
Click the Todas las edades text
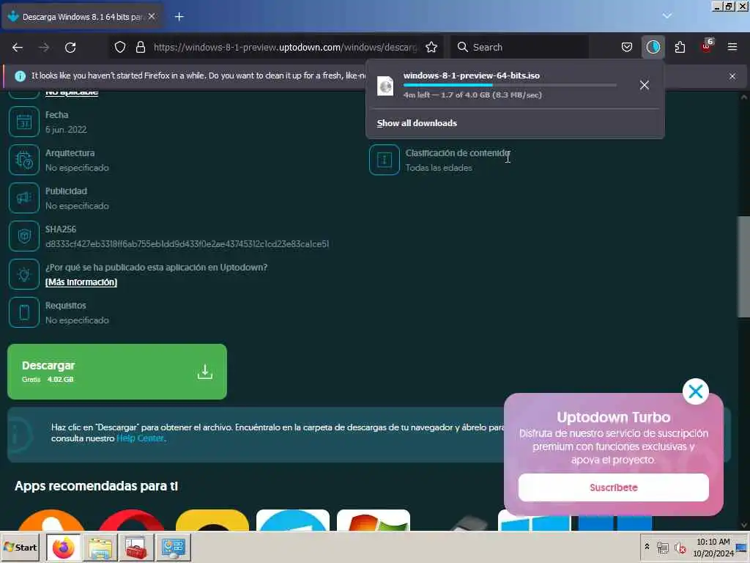pos(439,168)
